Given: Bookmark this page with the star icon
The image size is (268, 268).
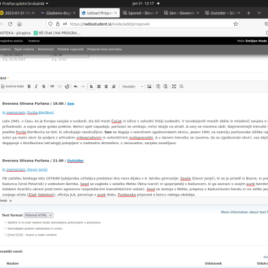Looking at the screenshot, I should 235,24.
